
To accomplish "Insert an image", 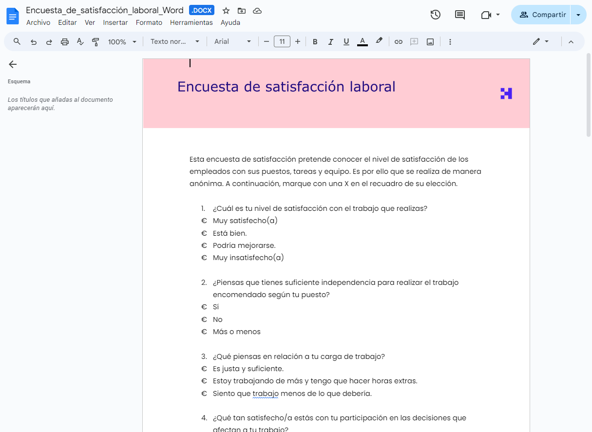I will 430,41.
